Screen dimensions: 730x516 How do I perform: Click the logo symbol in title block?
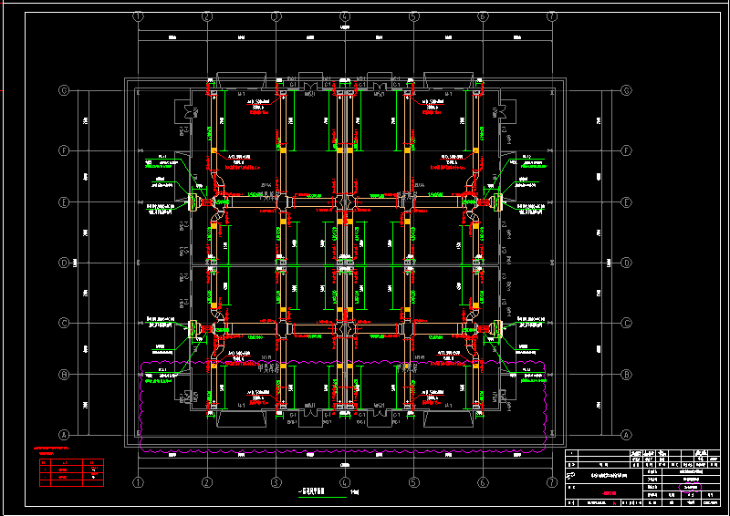(571, 475)
